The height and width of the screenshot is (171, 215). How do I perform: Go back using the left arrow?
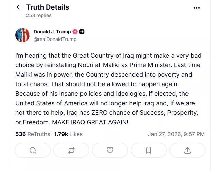click(19, 7)
